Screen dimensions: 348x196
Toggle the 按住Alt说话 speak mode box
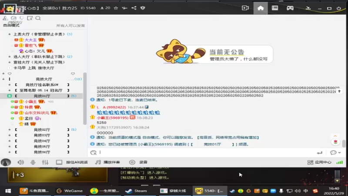[x=59, y=162]
